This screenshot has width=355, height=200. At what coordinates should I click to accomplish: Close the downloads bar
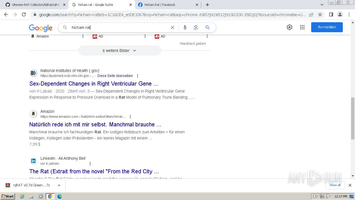[350, 185]
